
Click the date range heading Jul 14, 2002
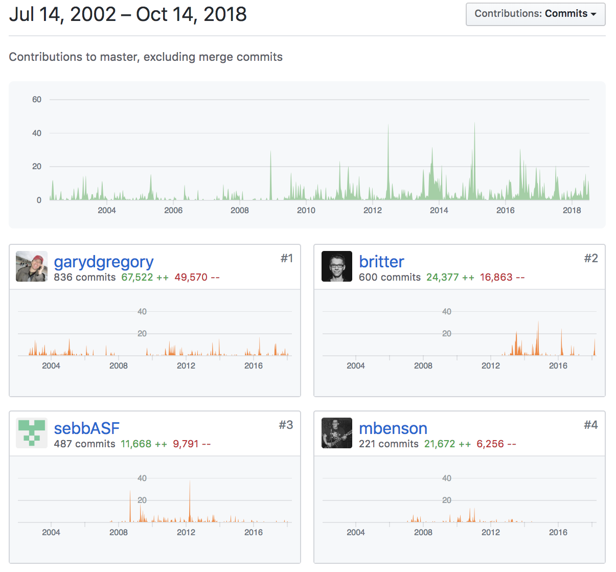63,14
